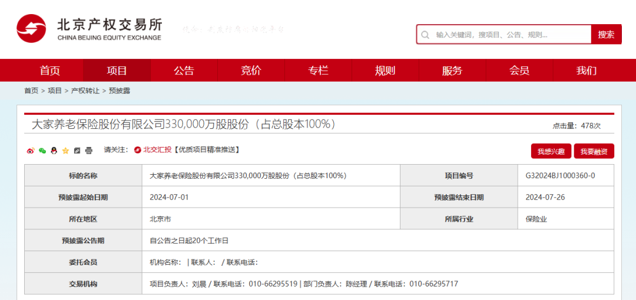
Task: Open the 北交汇投 link
Action: coord(153,150)
